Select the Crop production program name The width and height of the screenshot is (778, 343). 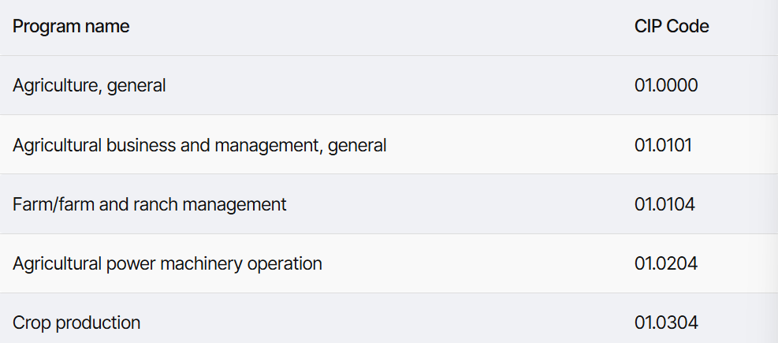tap(76, 322)
